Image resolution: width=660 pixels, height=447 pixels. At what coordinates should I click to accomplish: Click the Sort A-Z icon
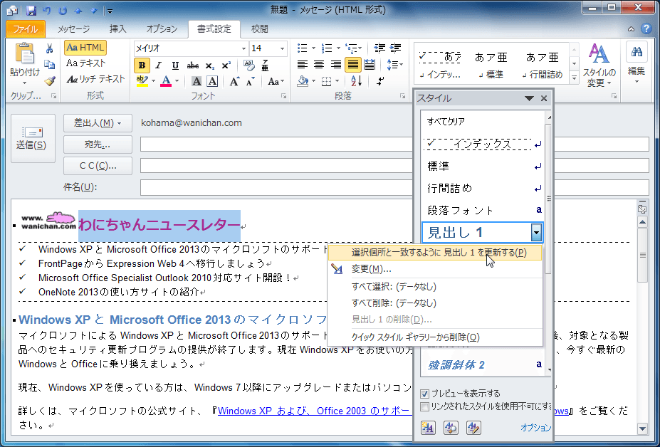pos(356,81)
